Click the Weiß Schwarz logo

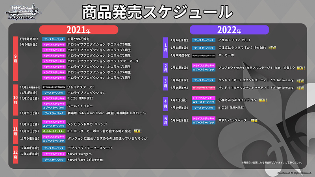point(24,12)
